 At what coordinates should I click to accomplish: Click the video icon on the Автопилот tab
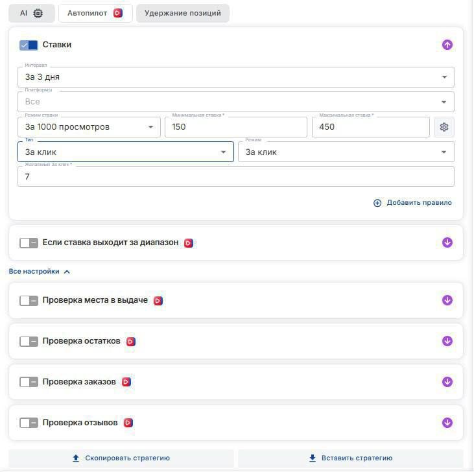(117, 13)
